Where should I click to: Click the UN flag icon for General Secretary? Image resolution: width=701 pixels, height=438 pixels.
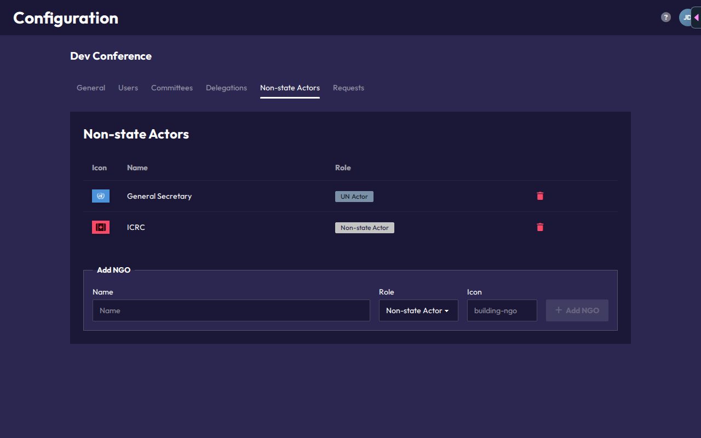(x=101, y=196)
